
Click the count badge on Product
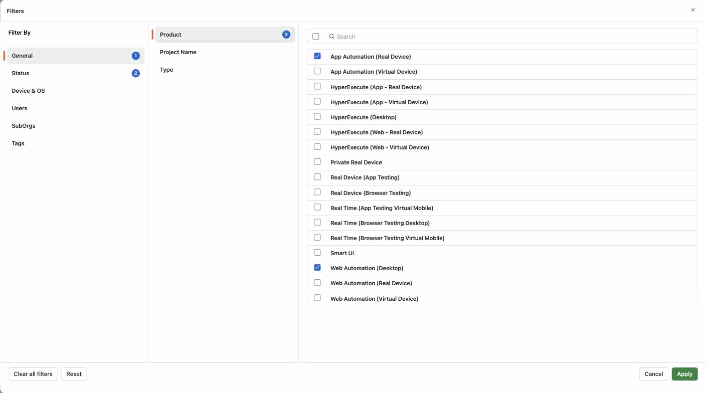coord(286,35)
